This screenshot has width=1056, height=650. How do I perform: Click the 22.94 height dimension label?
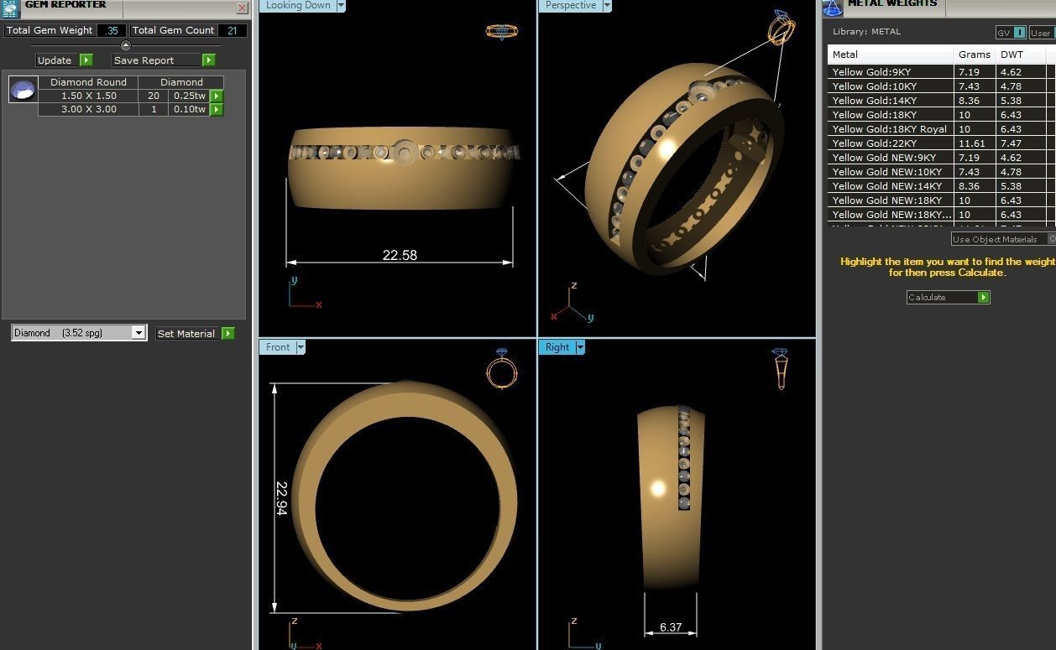tap(282, 498)
